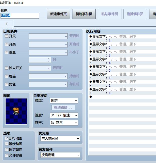Screen dimensions: 156x163
Task: Expand the 独立开关 dropdown
Action: 40,68
